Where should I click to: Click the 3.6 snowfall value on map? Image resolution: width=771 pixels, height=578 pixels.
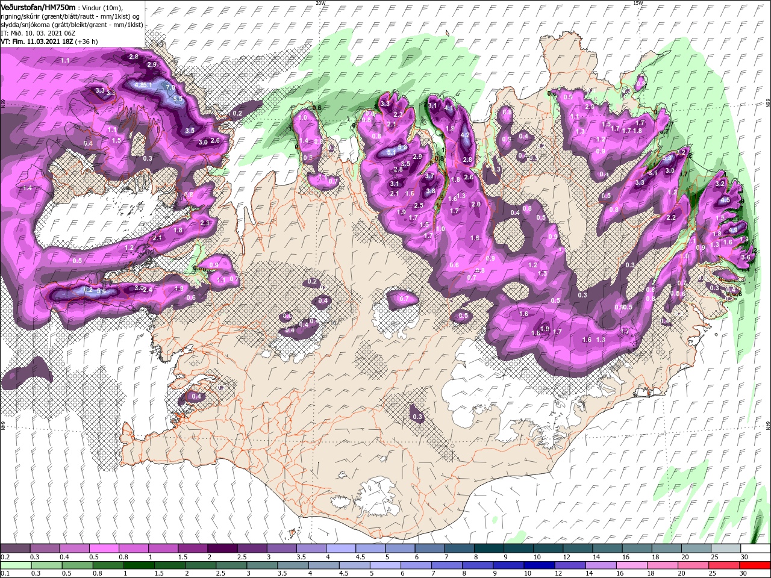(746, 257)
